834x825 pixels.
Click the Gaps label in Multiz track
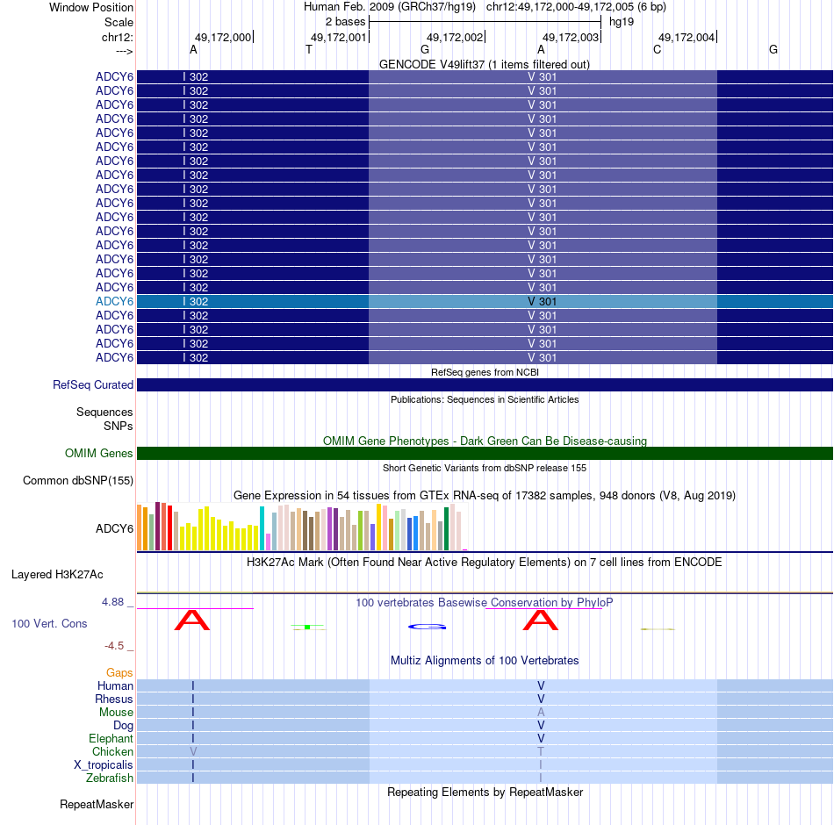(x=119, y=673)
